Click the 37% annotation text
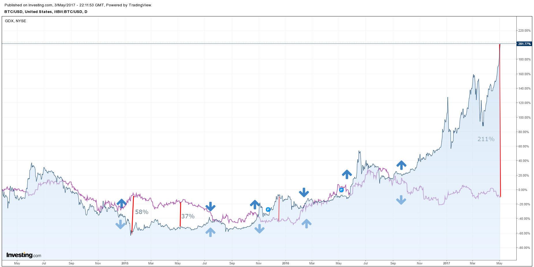 [x=188, y=216]
